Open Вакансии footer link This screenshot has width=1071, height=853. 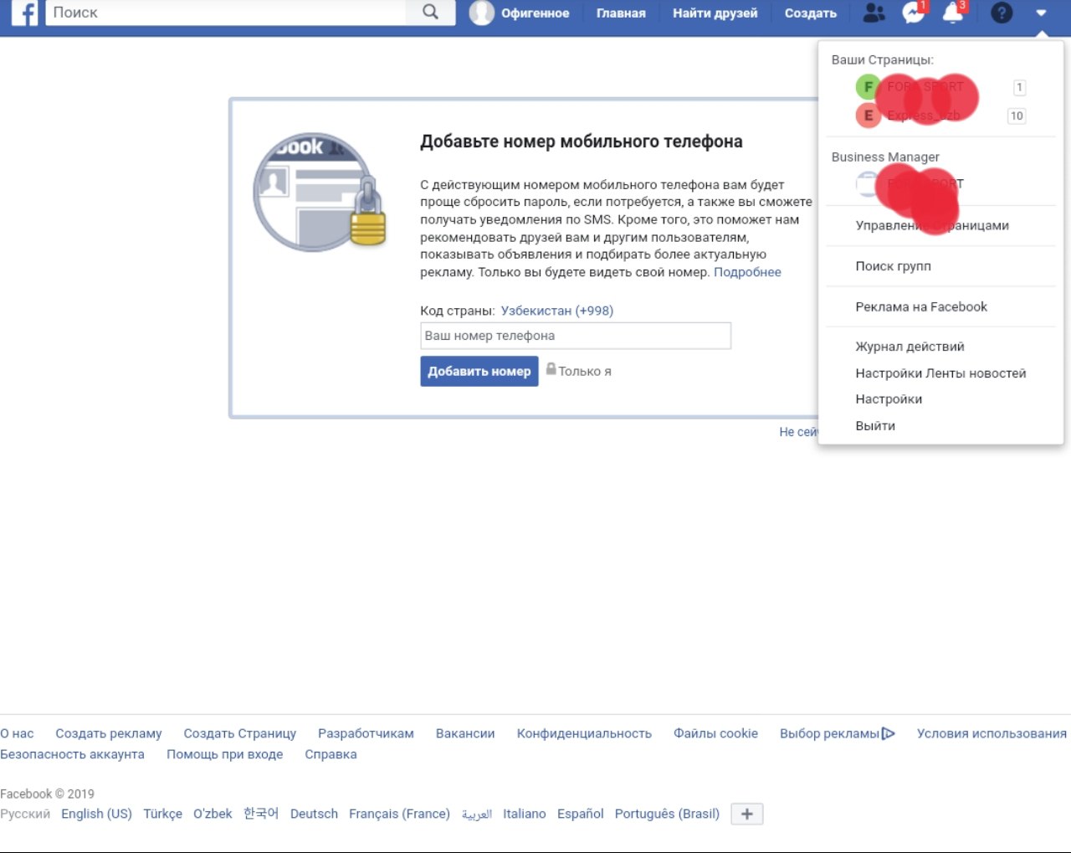coord(465,733)
